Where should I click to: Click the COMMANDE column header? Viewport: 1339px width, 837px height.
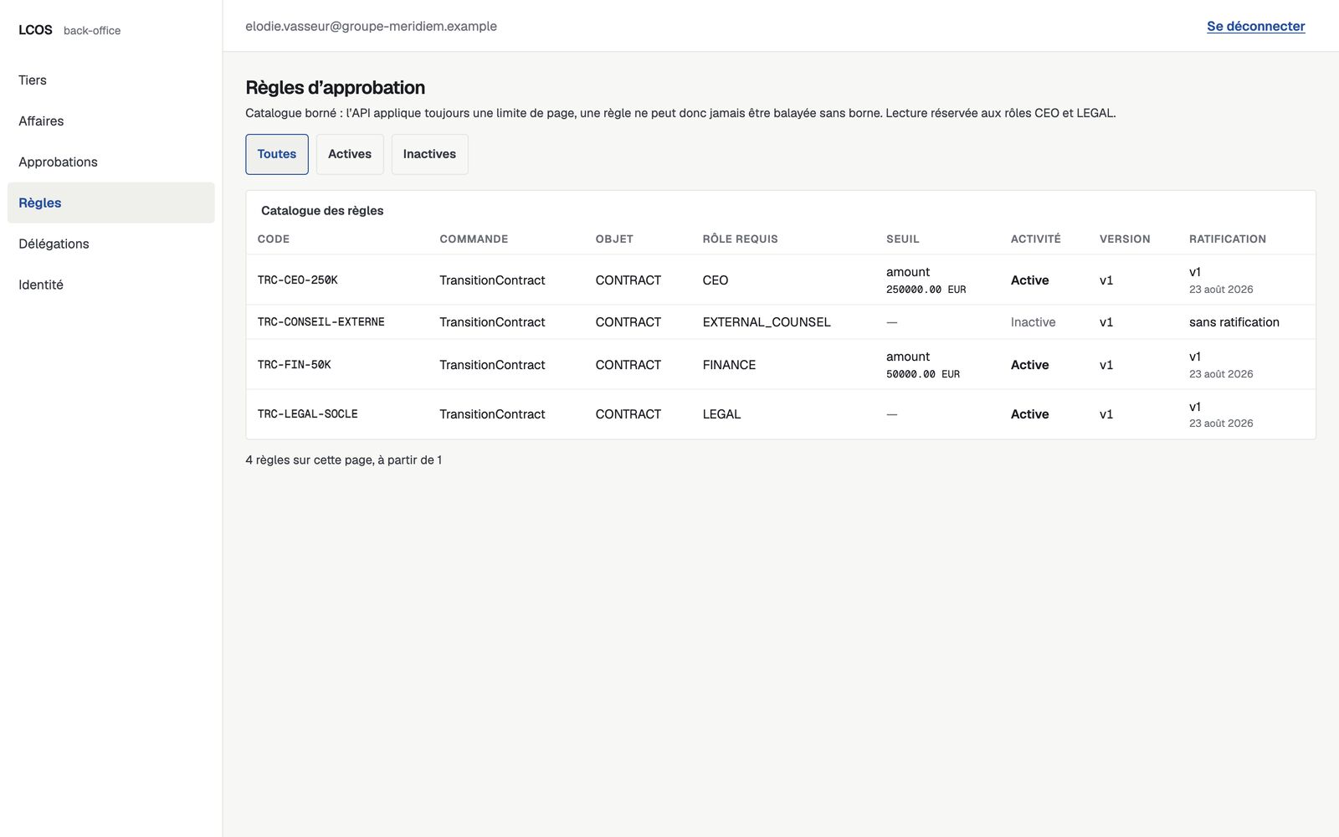click(x=474, y=239)
